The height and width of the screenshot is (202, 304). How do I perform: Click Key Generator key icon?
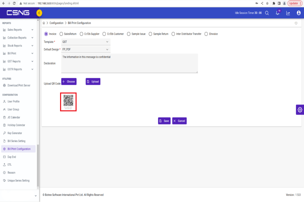pos(4,133)
